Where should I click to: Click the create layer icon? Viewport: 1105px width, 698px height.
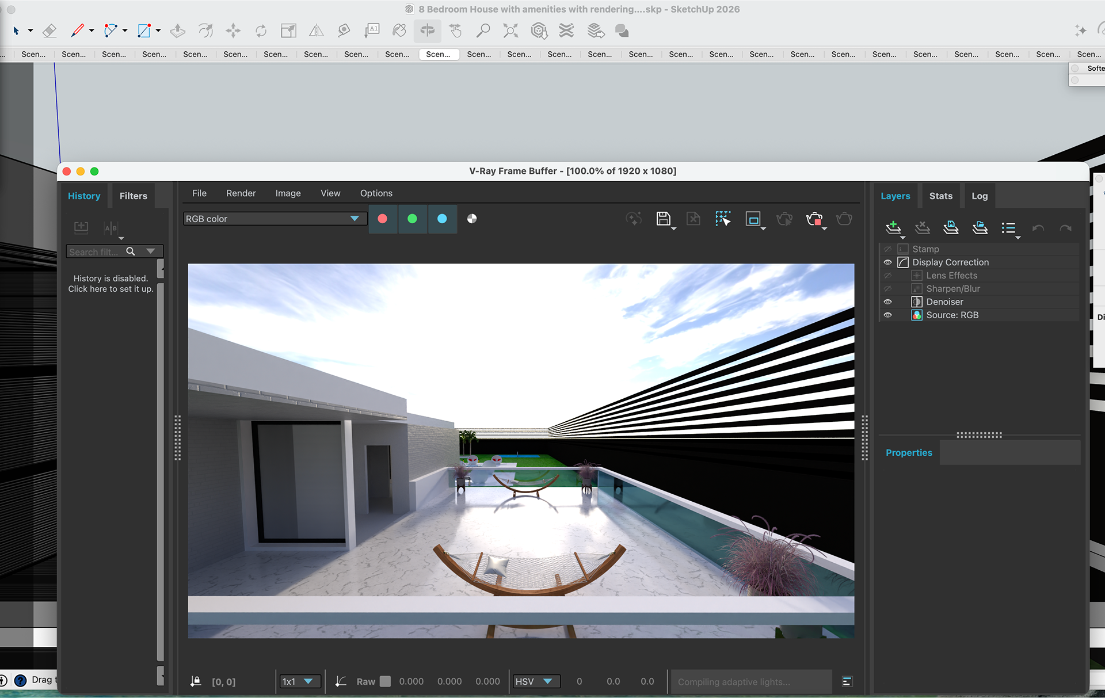pos(893,228)
